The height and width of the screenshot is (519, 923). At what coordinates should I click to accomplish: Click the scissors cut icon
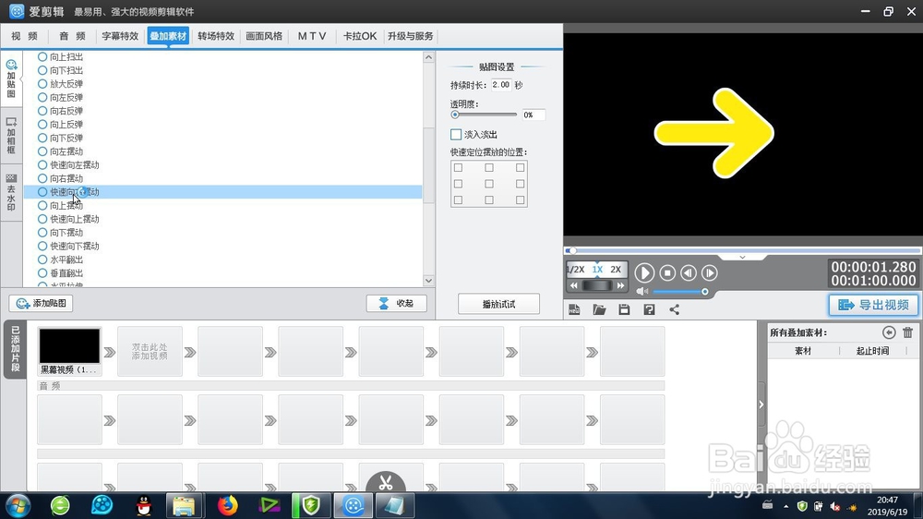[386, 483]
